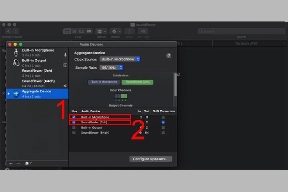The height and width of the screenshot is (192, 288).
Task: Add a new Finder tab with plus
Action: tap(284, 43)
